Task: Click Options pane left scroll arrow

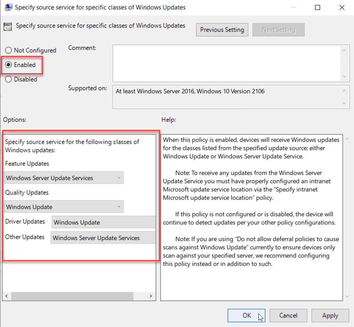Action: [7, 296]
